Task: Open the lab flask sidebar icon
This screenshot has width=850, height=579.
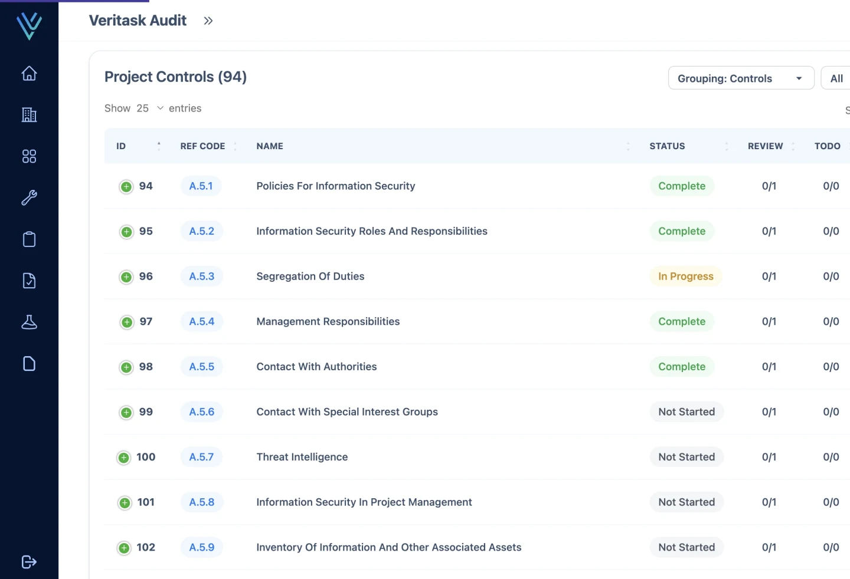Action: point(29,322)
